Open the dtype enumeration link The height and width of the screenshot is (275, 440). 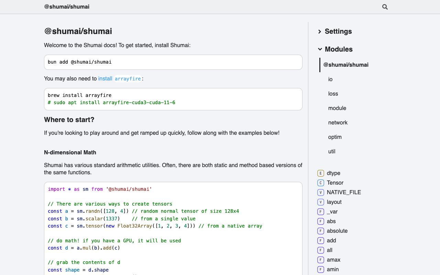[x=333, y=173]
